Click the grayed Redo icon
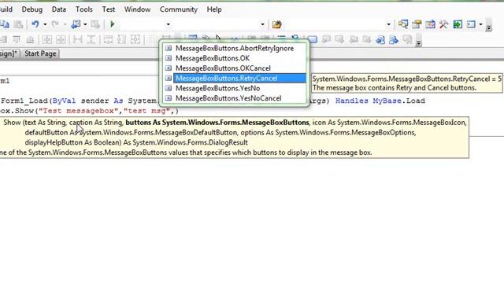Screen dimensions: 504x283 (x=55, y=24)
